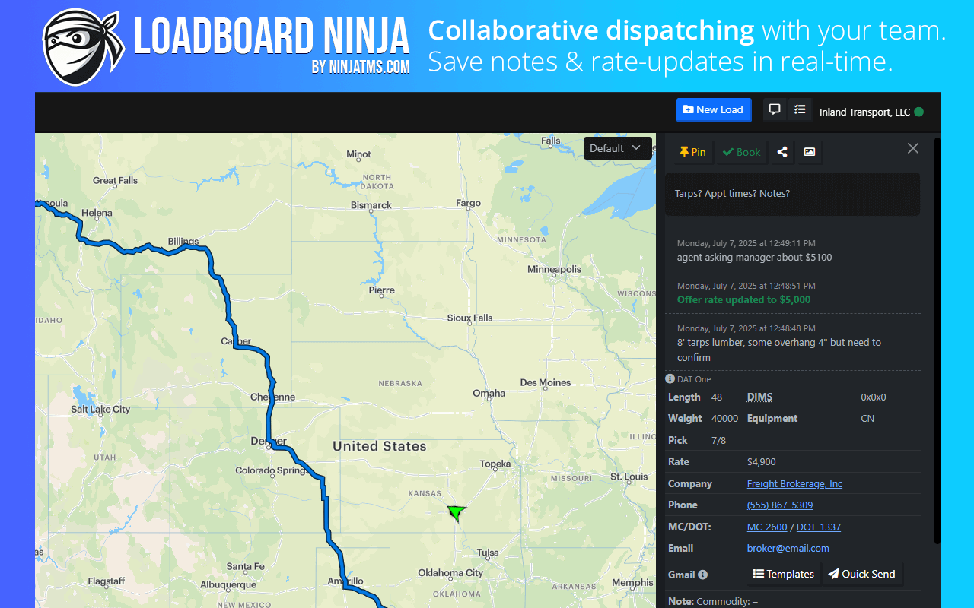This screenshot has height=608, width=974.
Task: Click the 7/8 pick date value
Action: [x=718, y=441]
